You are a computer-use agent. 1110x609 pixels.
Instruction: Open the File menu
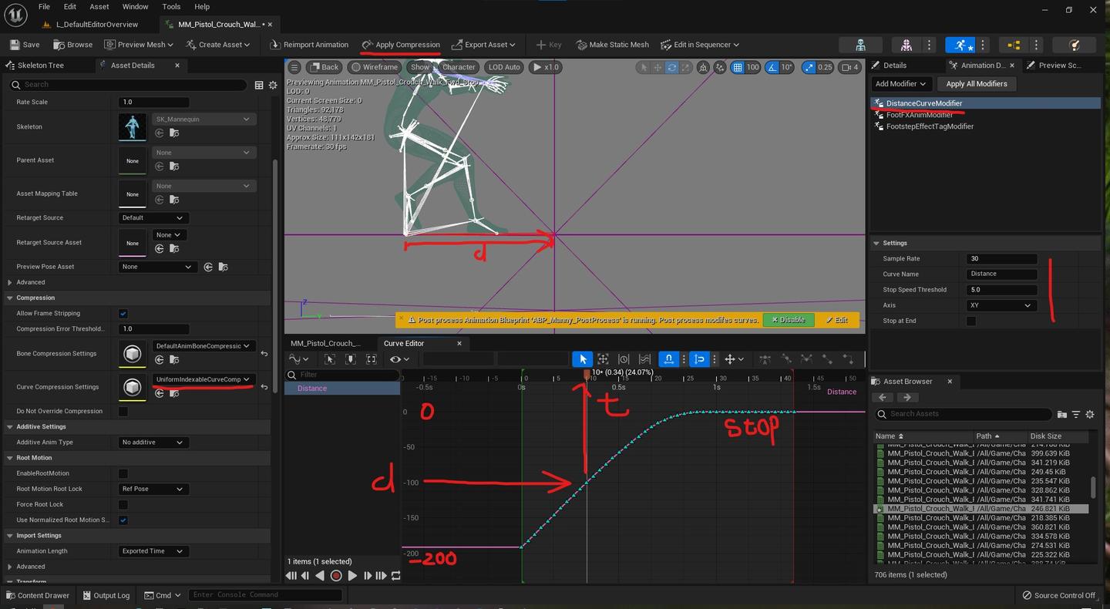pyautogui.click(x=44, y=7)
